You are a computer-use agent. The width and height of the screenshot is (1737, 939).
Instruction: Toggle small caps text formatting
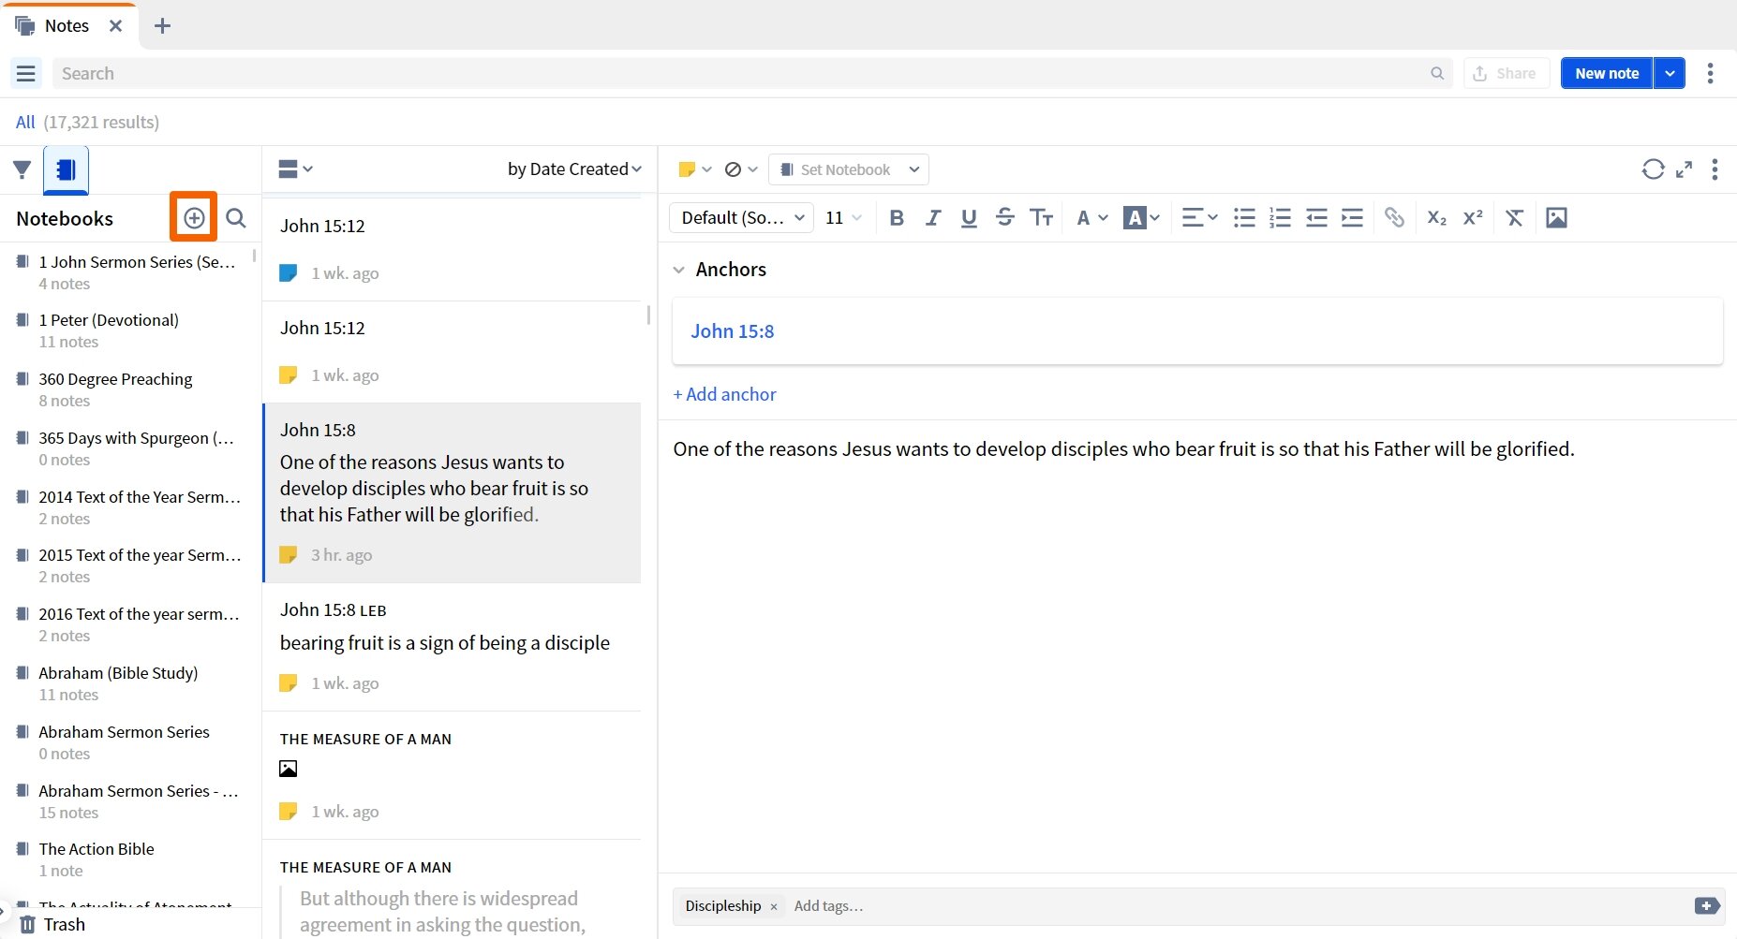point(1041,218)
